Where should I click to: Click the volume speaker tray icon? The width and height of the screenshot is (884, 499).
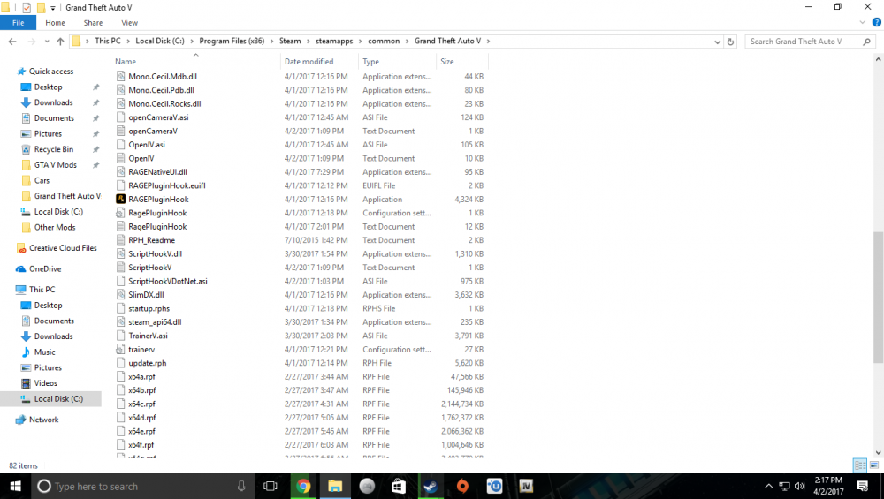point(799,486)
